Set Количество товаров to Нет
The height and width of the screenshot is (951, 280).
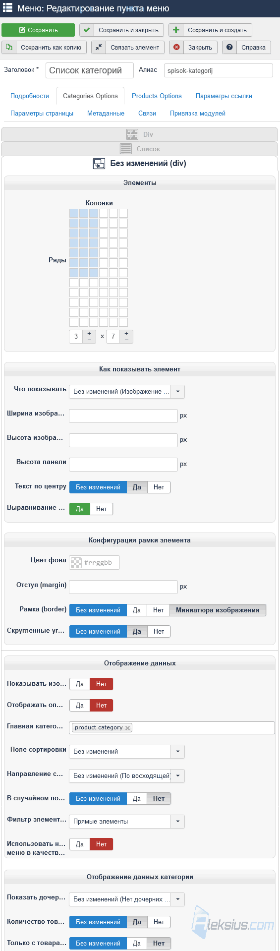click(x=159, y=922)
